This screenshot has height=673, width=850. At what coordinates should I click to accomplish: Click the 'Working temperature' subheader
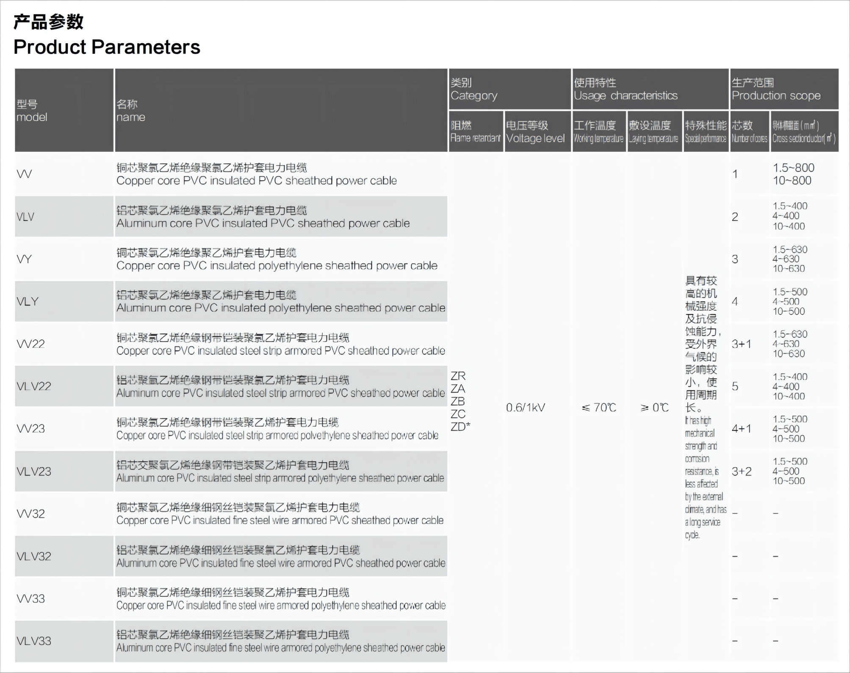(x=599, y=132)
